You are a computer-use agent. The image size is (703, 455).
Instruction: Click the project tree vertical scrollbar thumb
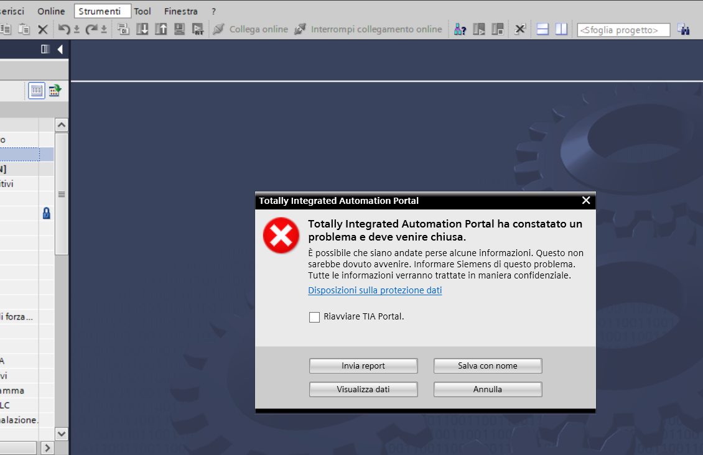pos(62,194)
